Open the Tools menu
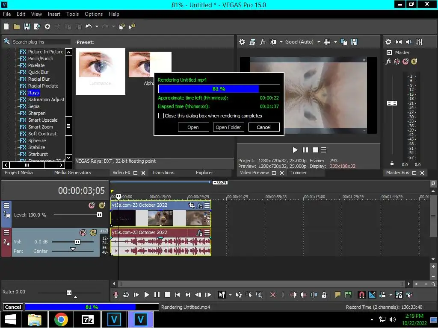The width and height of the screenshot is (438, 328). 72,14
